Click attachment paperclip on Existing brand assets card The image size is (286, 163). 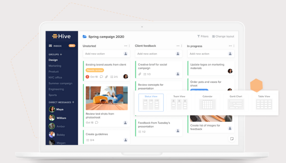point(106,77)
